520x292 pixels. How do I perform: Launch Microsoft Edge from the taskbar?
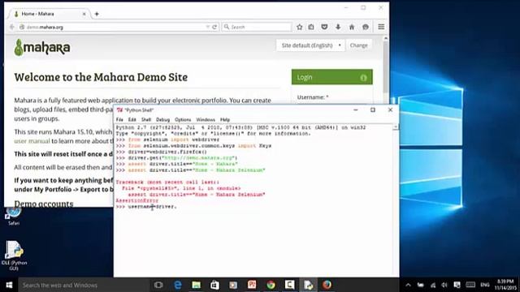point(177,285)
